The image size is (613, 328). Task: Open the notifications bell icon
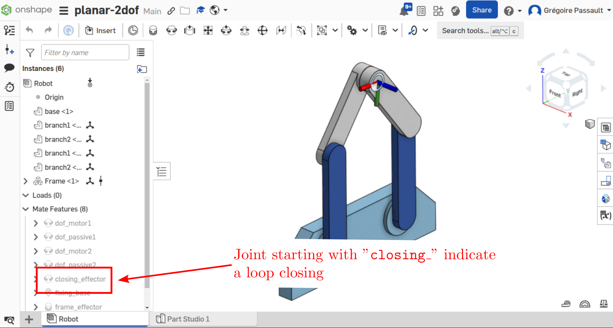tap(405, 10)
